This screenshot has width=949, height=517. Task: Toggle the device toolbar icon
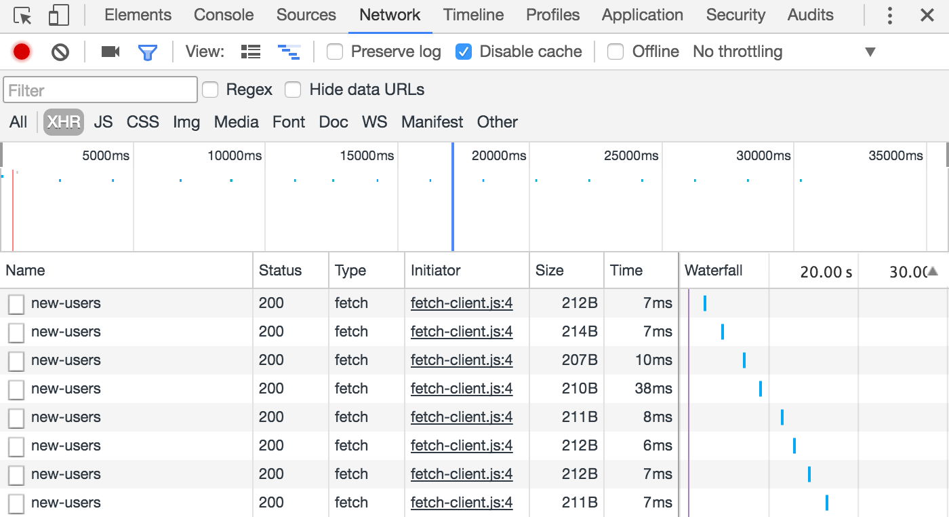coord(60,16)
